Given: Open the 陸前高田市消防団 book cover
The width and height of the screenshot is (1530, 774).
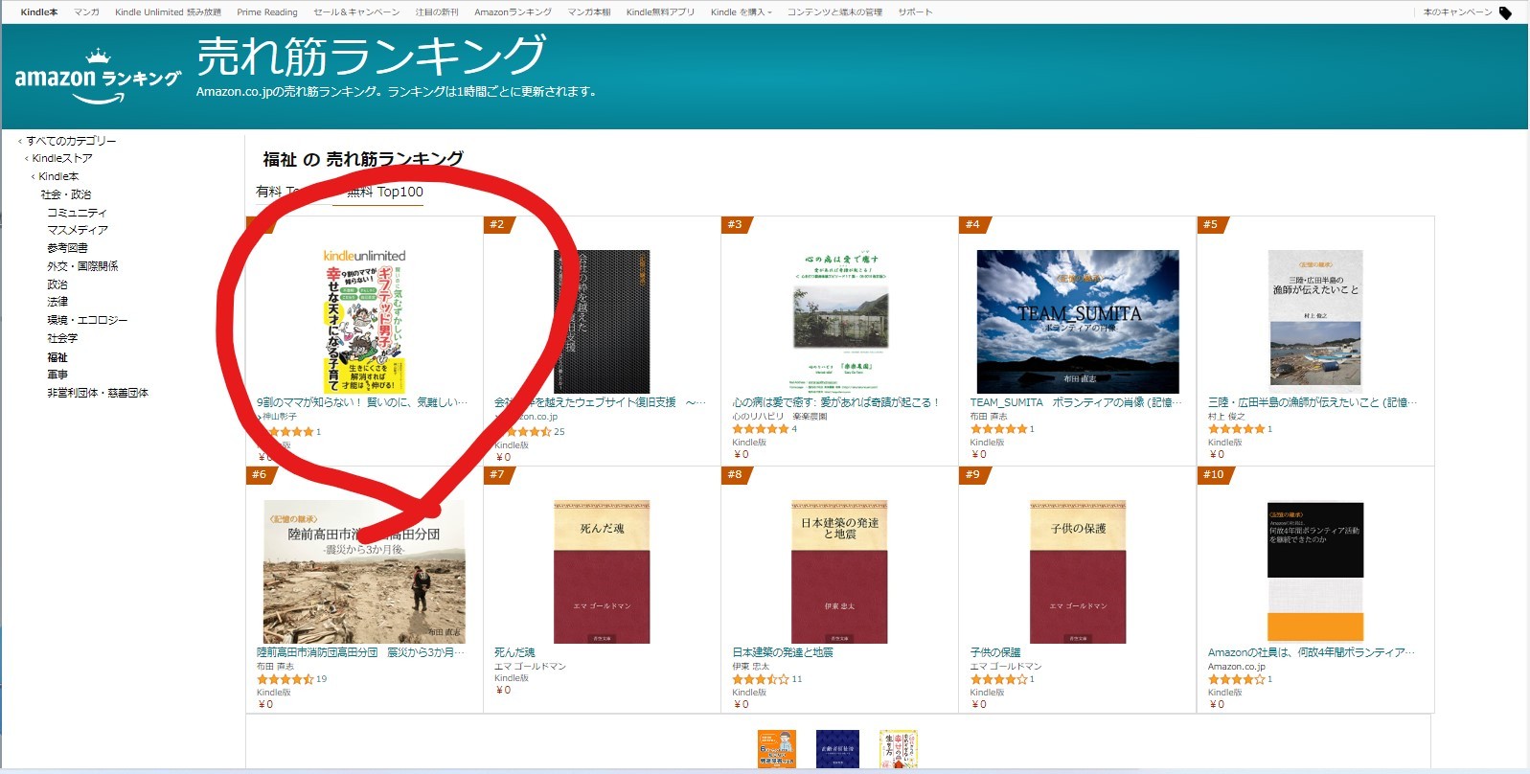Looking at the screenshot, I should (364, 571).
